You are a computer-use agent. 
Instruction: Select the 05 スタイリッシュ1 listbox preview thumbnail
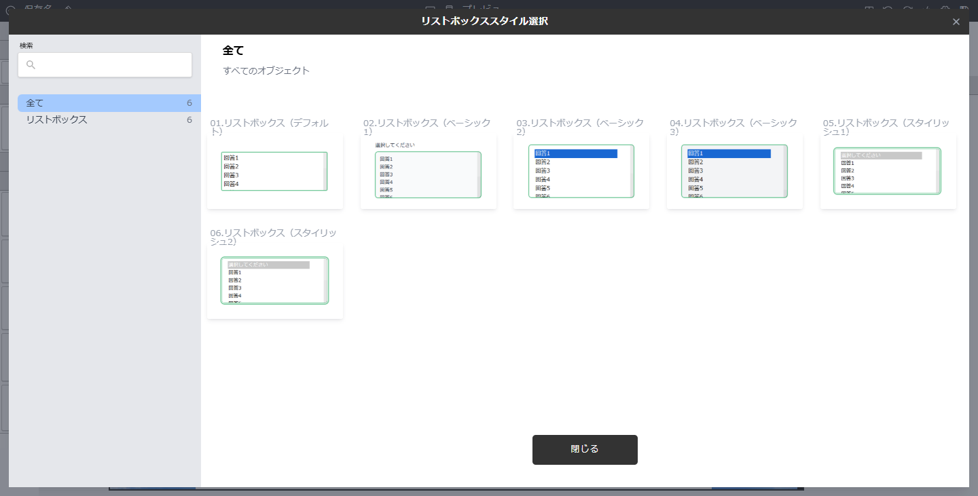click(887, 172)
